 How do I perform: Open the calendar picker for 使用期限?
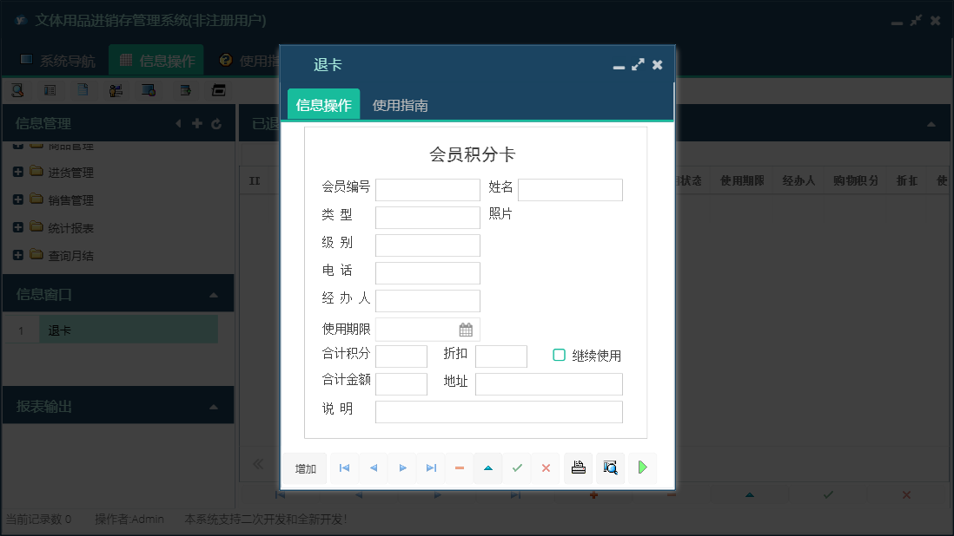[x=465, y=330]
